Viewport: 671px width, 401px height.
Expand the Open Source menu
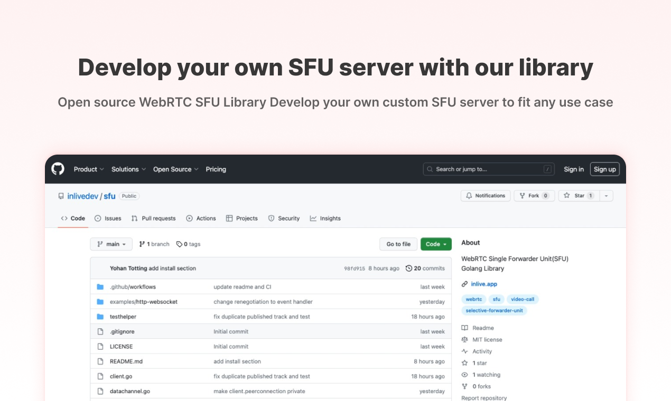tap(176, 169)
